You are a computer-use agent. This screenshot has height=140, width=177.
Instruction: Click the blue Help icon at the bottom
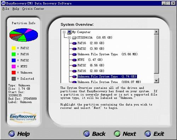coord(12,134)
